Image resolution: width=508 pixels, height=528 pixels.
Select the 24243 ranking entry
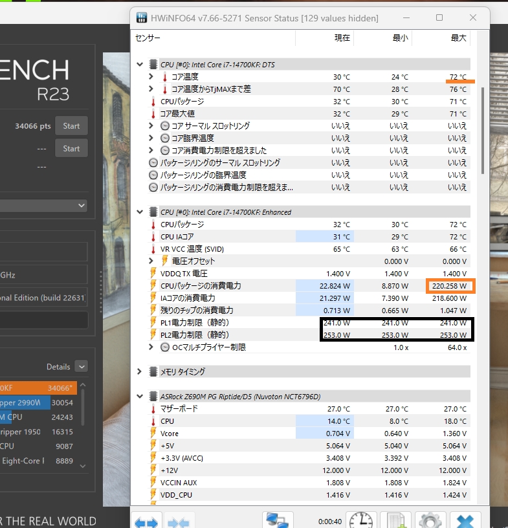[x=38, y=417]
